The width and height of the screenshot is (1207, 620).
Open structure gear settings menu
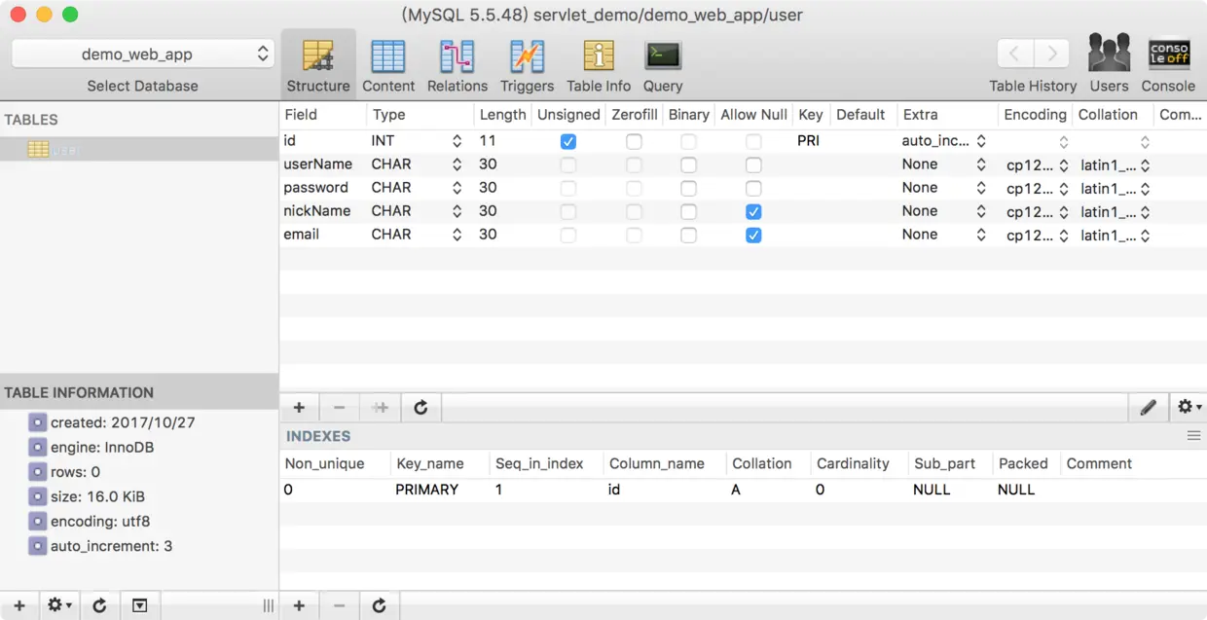point(1189,408)
